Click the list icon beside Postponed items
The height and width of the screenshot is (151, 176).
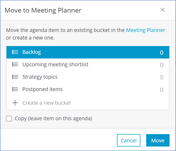tap(15, 89)
